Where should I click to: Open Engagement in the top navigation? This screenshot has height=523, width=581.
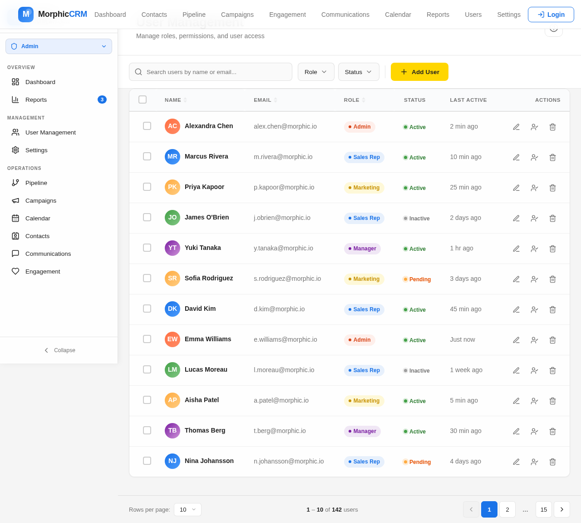[287, 15]
